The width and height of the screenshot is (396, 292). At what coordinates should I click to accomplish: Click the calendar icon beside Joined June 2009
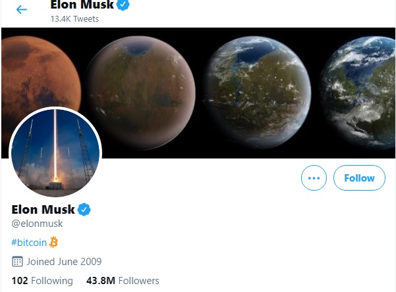click(17, 262)
